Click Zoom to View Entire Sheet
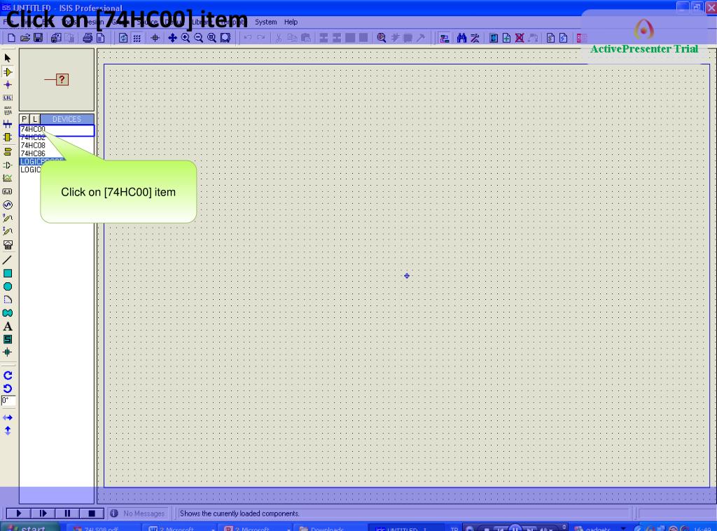 point(211,38)
